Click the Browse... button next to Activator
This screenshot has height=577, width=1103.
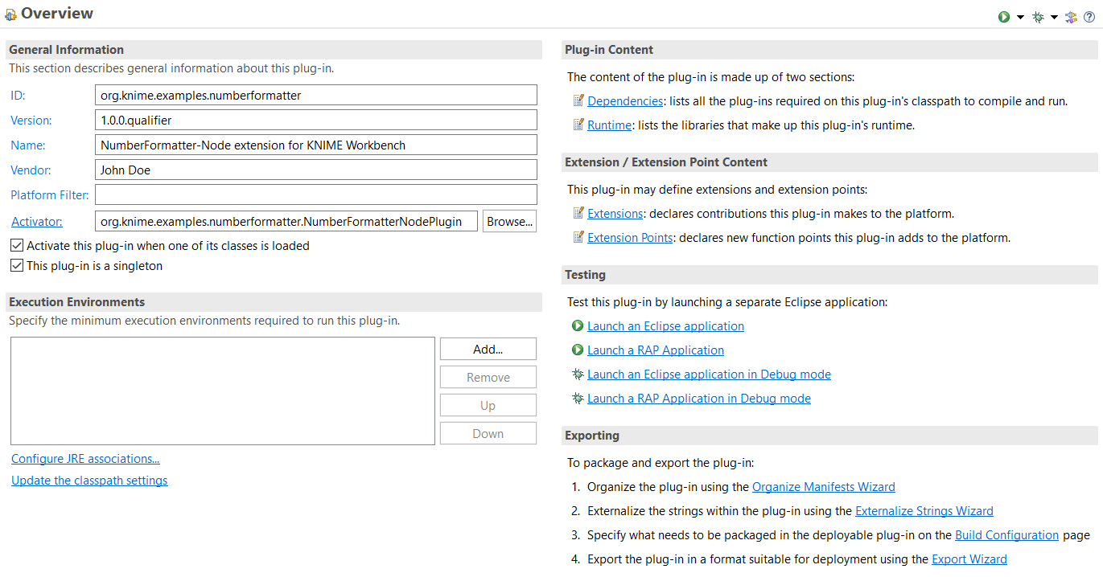tap(510, 222)
